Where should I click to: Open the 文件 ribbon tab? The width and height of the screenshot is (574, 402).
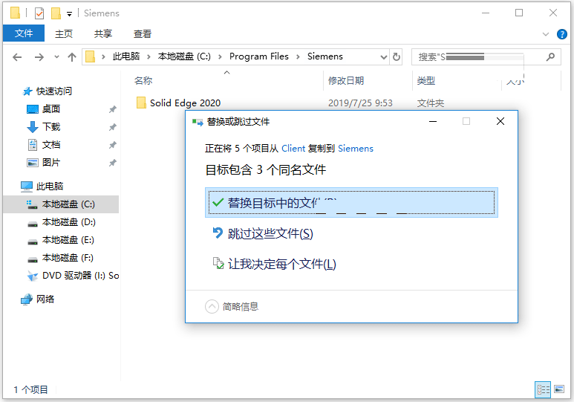24,33
